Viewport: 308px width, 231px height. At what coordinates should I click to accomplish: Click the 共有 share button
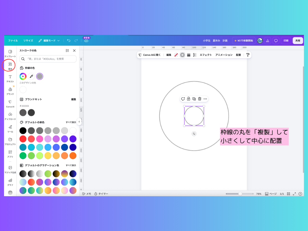(298, 41)
